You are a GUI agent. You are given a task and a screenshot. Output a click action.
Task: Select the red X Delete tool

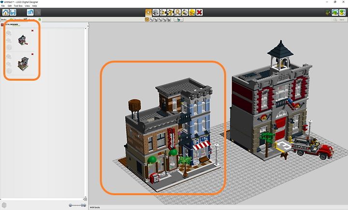(199, 13)
